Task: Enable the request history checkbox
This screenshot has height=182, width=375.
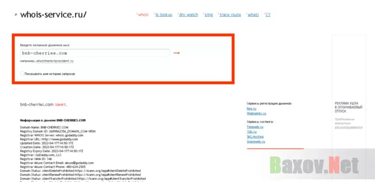Action: 22,74
